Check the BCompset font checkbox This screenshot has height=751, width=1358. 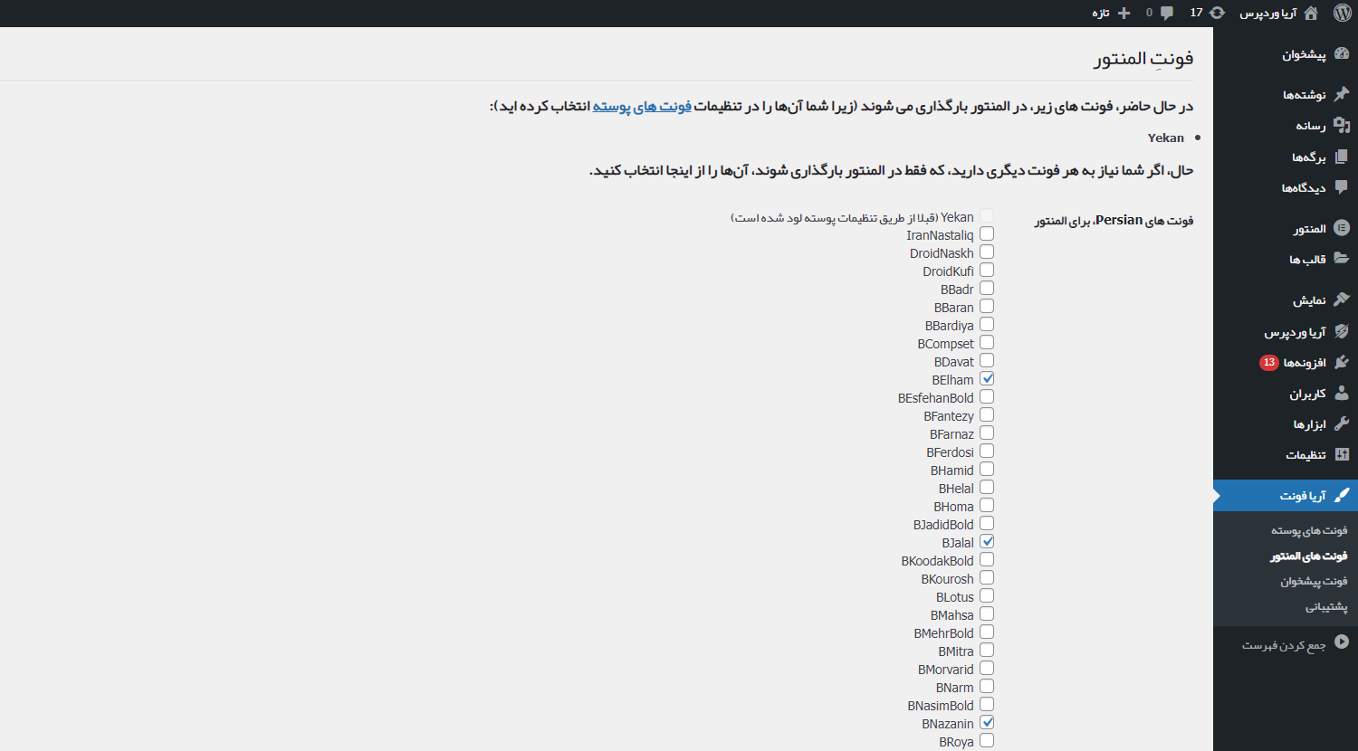point(987,343)
